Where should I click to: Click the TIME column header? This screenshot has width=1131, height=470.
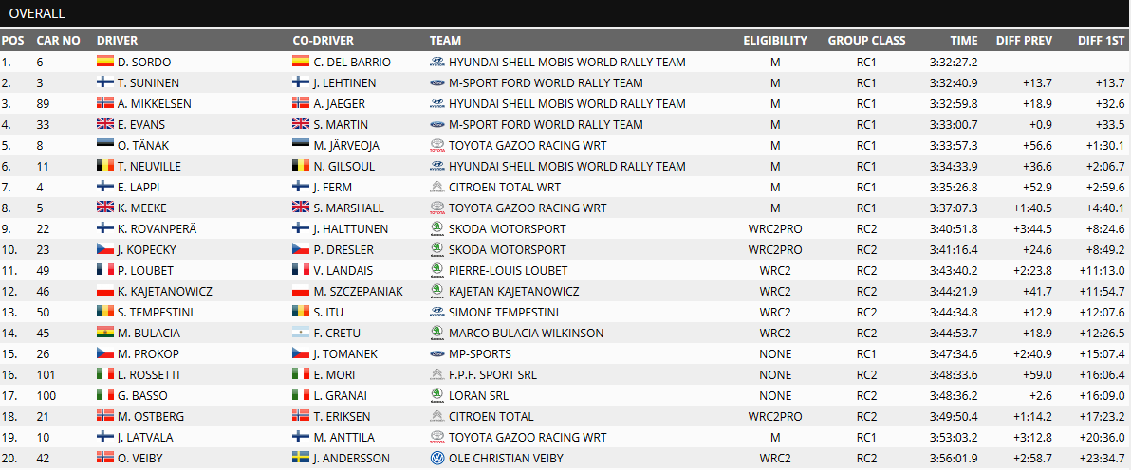[x=964, y=41]
